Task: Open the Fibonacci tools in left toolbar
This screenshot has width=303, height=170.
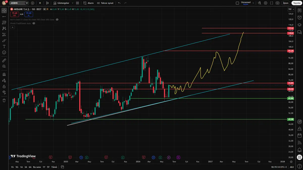Action: 4,22
